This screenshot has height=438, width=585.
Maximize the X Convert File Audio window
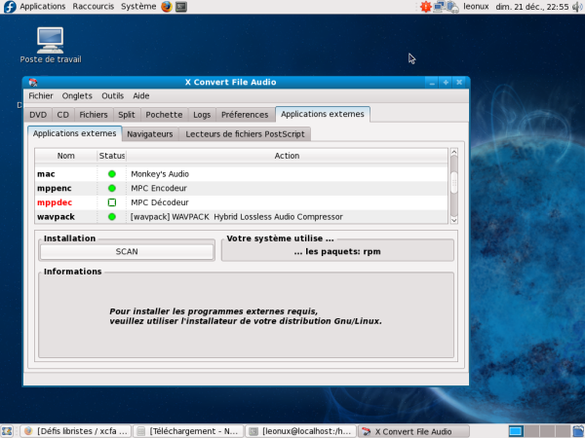446,83
